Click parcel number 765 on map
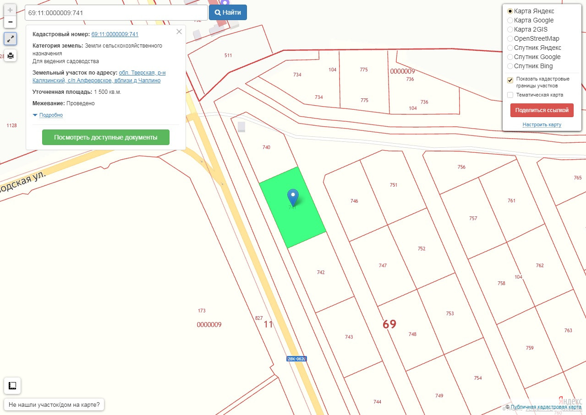The height and width of the screenshot is (415, 586). 578,178
